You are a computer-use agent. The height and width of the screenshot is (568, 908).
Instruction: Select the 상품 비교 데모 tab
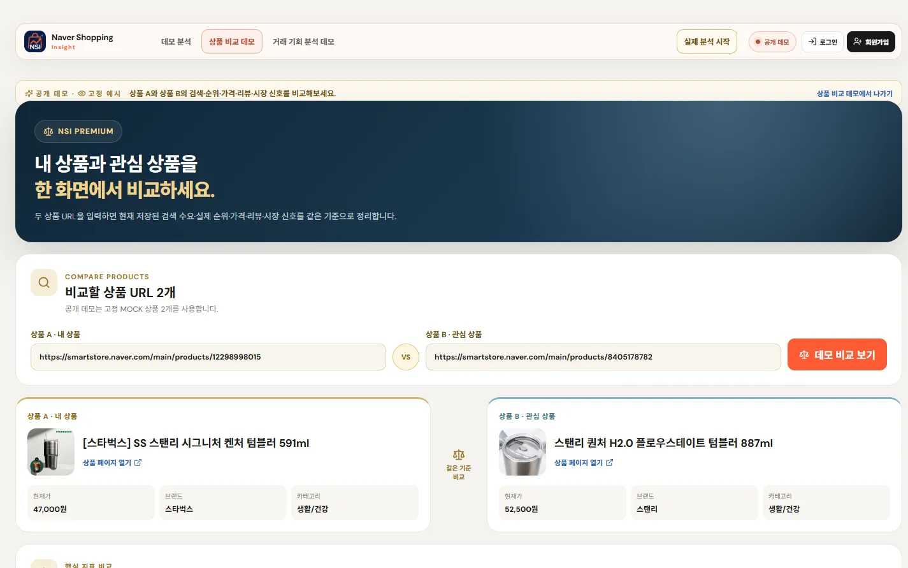point(232,41)
